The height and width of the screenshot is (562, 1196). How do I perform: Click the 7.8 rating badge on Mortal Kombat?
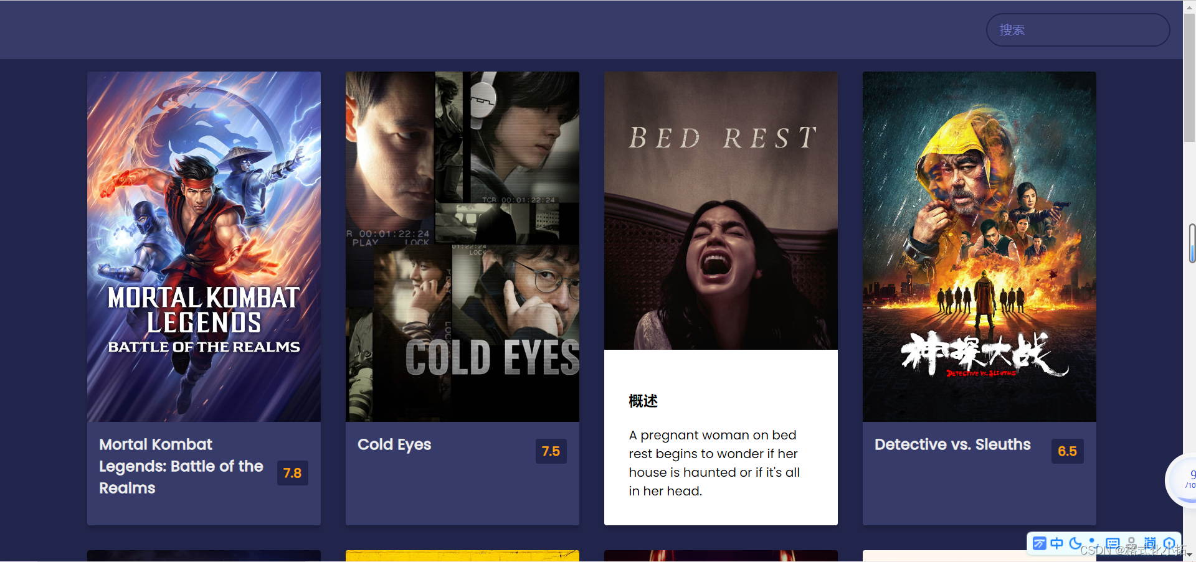pos(292,473)
